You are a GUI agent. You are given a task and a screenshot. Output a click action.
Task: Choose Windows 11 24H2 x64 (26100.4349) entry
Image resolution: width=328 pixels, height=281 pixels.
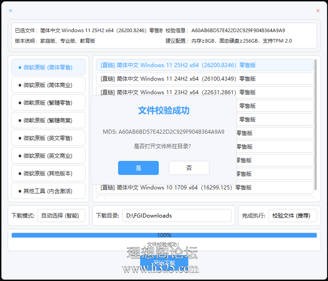pyautogui.click(x=205, y=79)
